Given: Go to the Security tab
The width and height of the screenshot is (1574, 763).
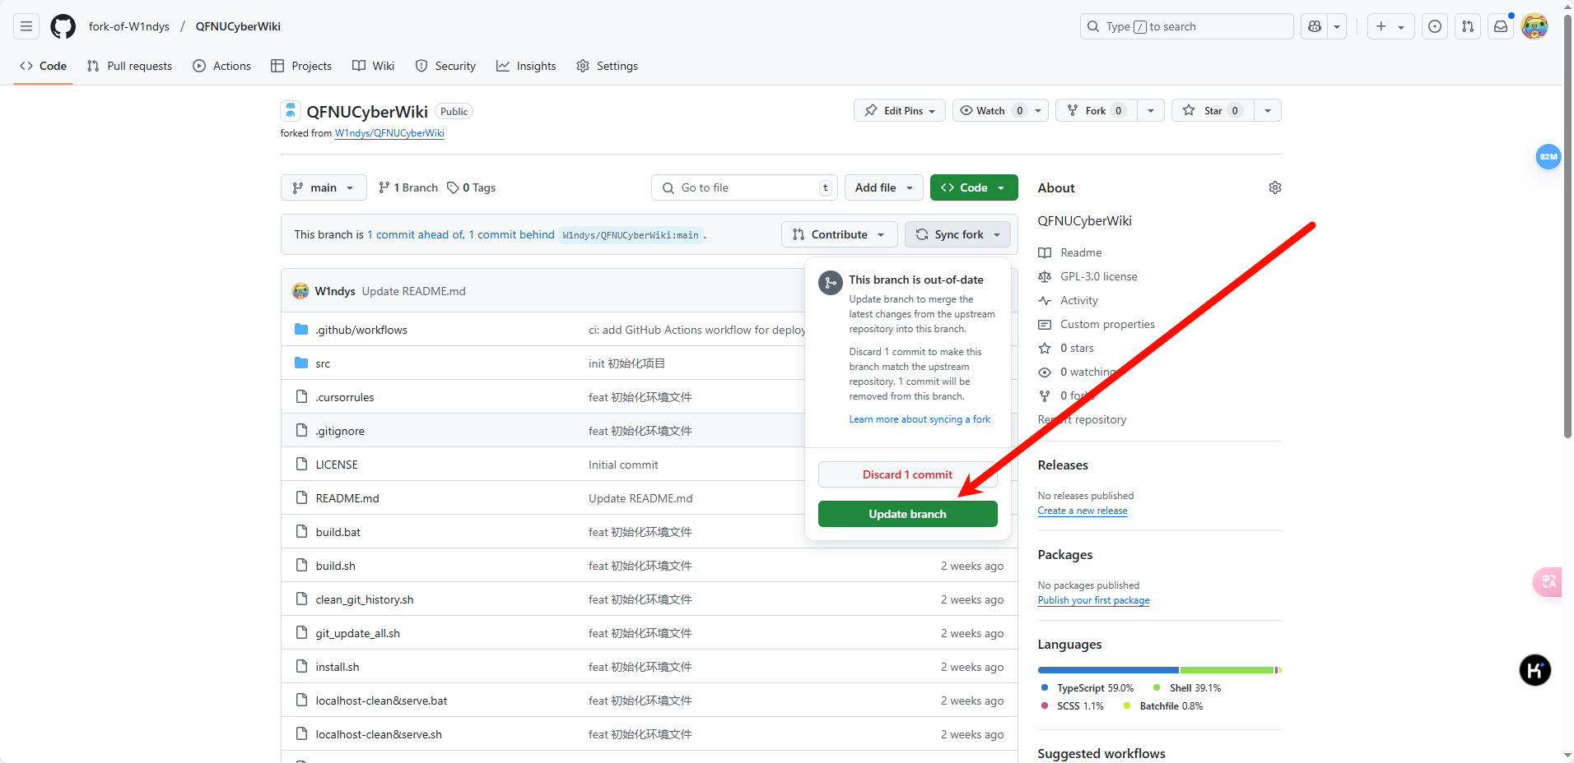Looking at the screenshot, I should [x=445, y=66].
